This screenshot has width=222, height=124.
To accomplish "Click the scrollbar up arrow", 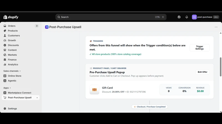I will 221,33.
